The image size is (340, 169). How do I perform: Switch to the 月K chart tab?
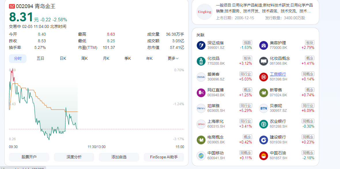(106, 58)
